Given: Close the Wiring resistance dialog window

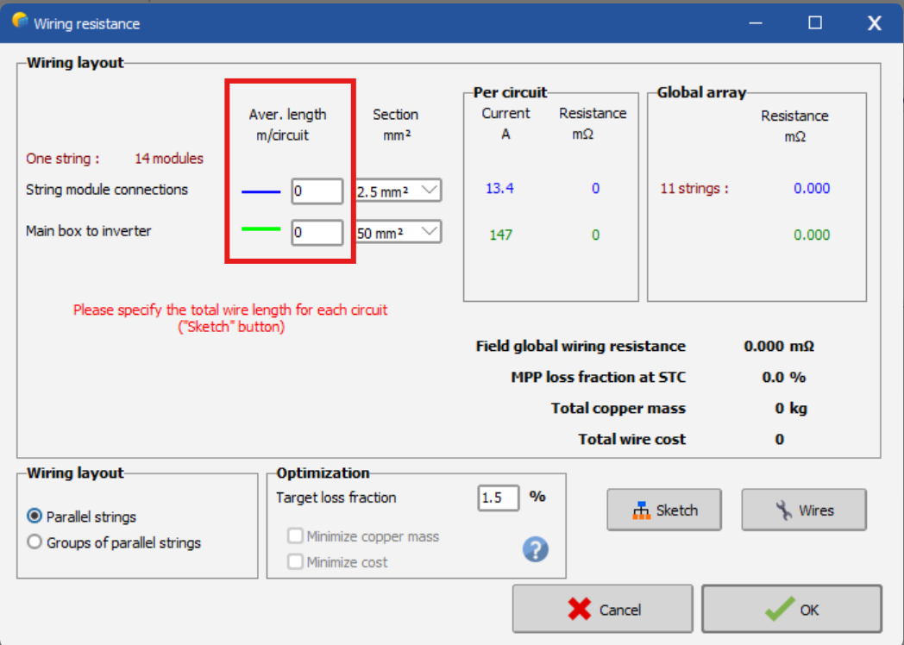Looking at the screenshot, I should (x=874, y=23).
